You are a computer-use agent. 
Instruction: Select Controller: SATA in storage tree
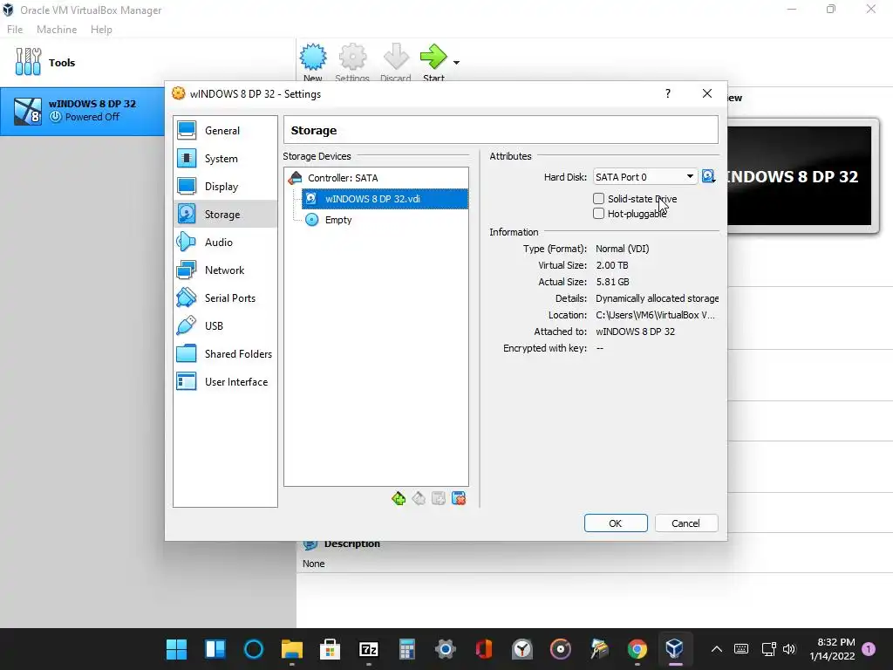point(377,178)
